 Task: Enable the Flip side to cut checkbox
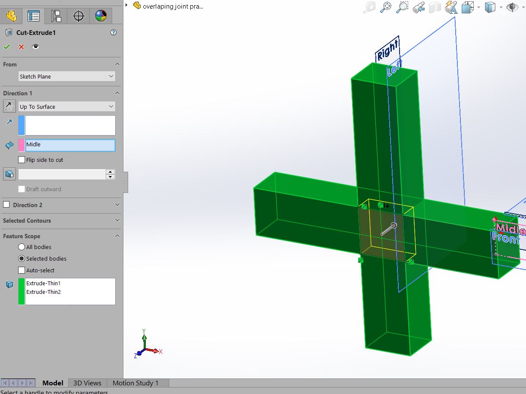(x=22, y=160)
